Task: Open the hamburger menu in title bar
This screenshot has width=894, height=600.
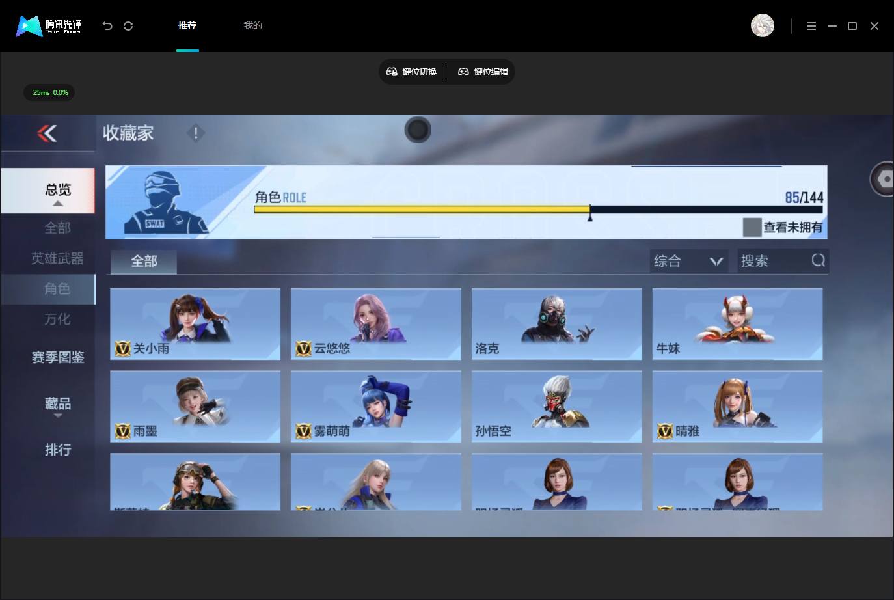Action: tap(811, 26)
